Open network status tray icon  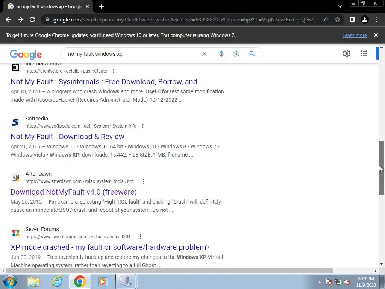pos(338,282)
